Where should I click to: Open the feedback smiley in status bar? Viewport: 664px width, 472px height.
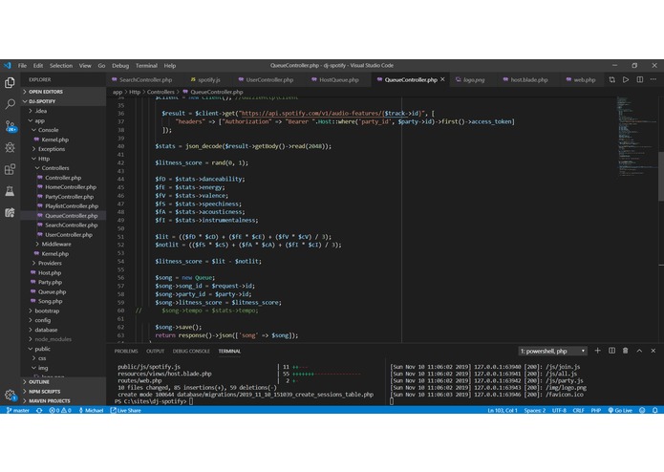coord(642,410)
